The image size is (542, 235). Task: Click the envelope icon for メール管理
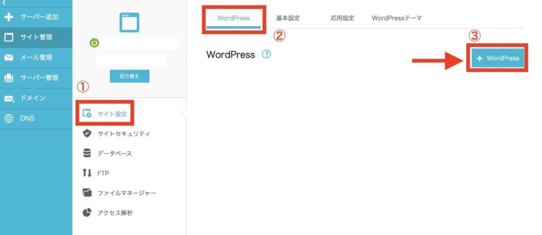(x=8, y=57)
